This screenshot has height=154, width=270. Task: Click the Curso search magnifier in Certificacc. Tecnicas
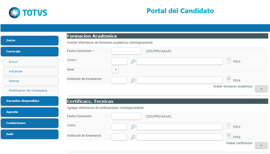point(133,127)
